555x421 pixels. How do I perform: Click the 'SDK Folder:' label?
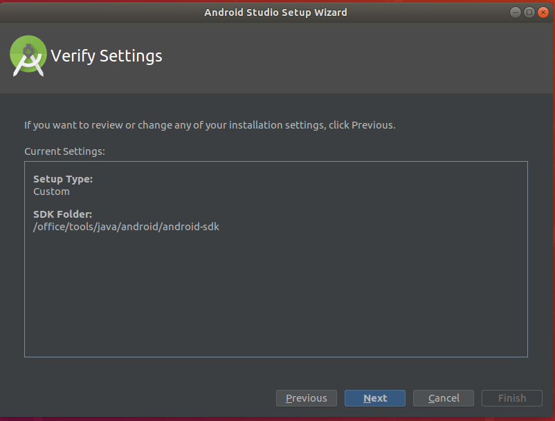[x=63, y=214]
